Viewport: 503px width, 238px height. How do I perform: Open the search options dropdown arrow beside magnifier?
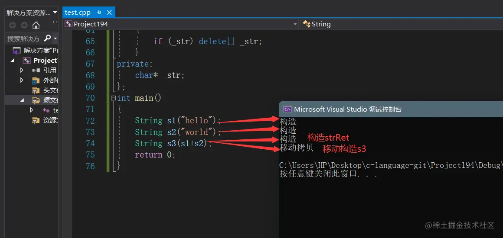pos(55,39)
